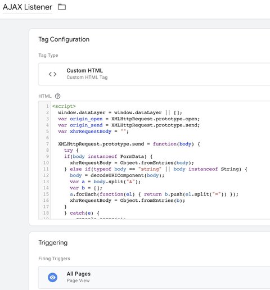The width and height of the screenshot is (270, 290).
Task: Click the if(body instanceof FormData) line
Action: point(109,156)
